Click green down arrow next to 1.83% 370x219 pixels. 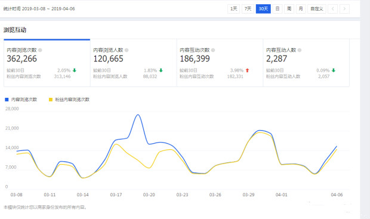click(161, 70)
